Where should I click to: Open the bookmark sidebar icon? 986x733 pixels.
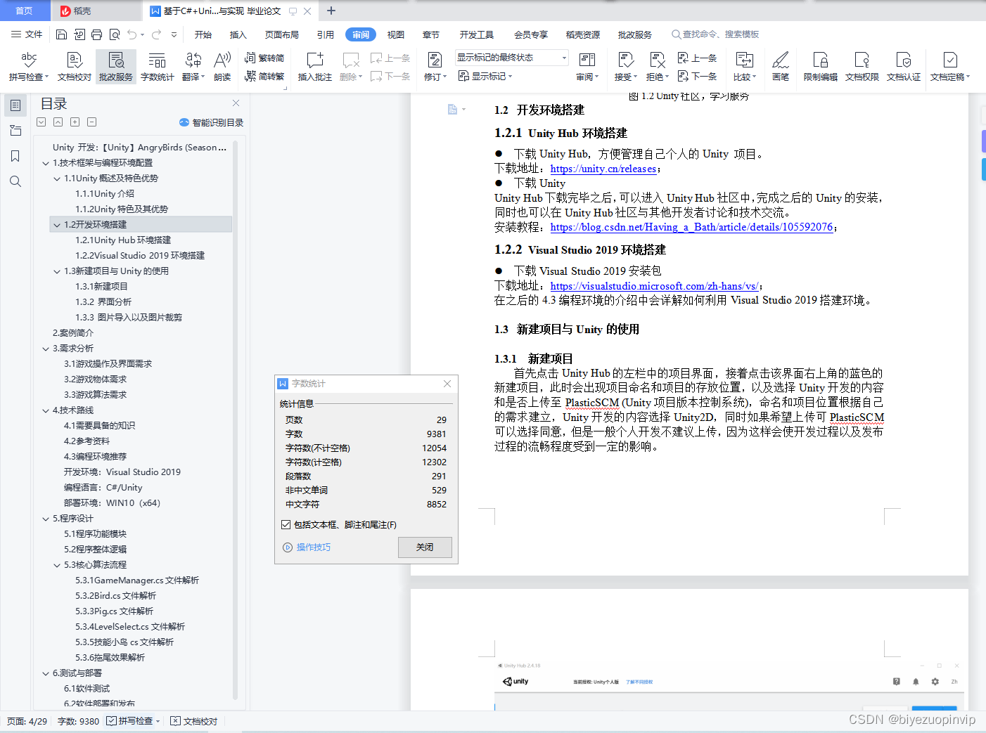15,156
